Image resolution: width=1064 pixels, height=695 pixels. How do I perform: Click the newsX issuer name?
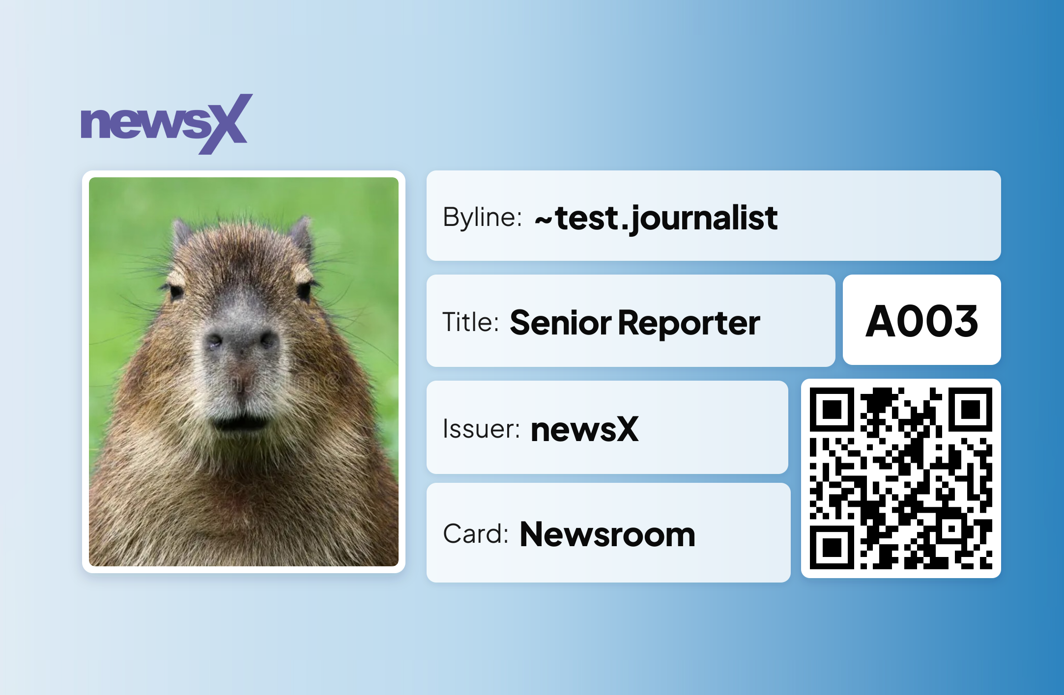click(585, 429)
